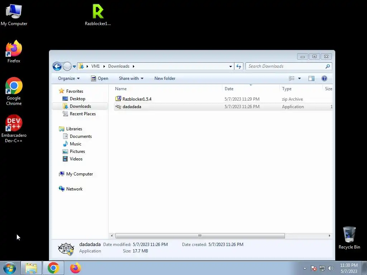Select Favorites in navigation pane
367x275 pixels.
[x=75, y=91]
